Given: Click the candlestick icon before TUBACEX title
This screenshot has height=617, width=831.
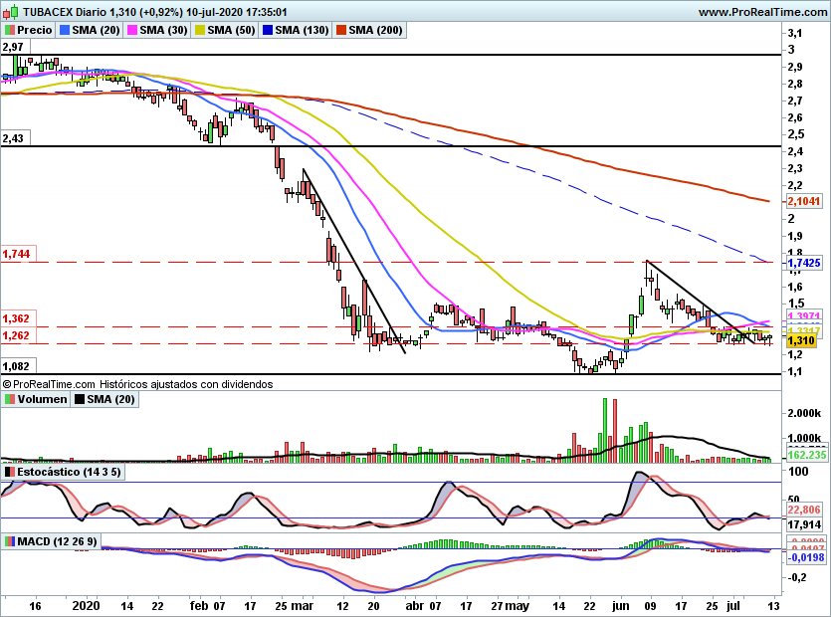Looking at the screenshot, I should 12,11.
